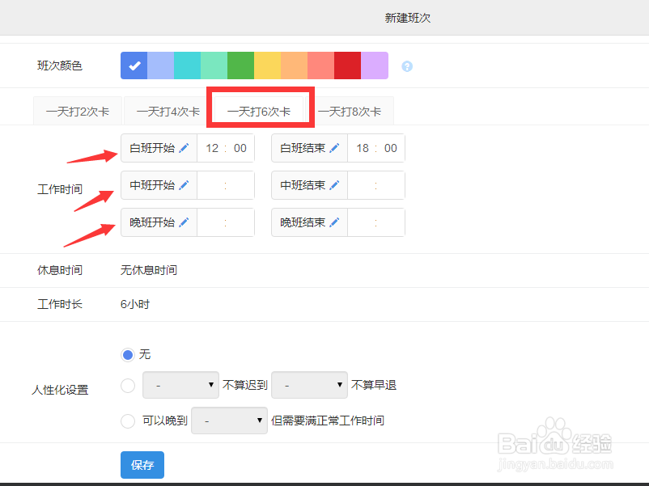Click the 晚班结束 label text

coord(303,222)
